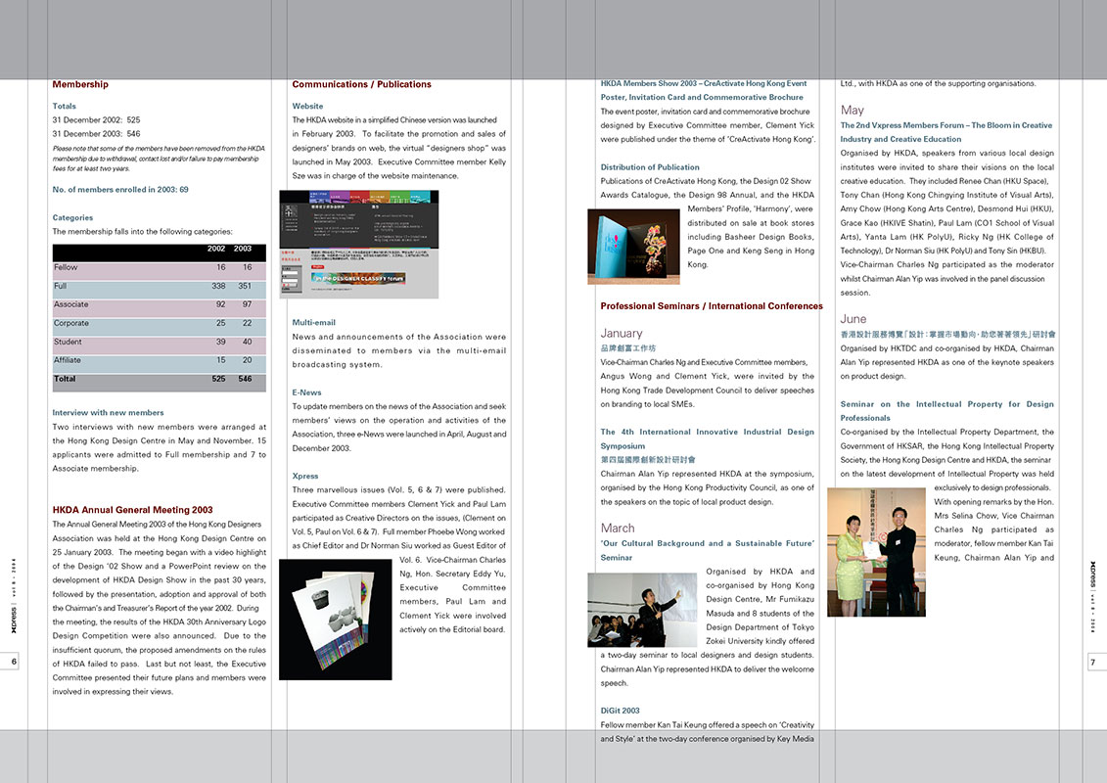Click the value "20" in the Affiliate row
1107x783 pixels.
click(x=247, y=360)
